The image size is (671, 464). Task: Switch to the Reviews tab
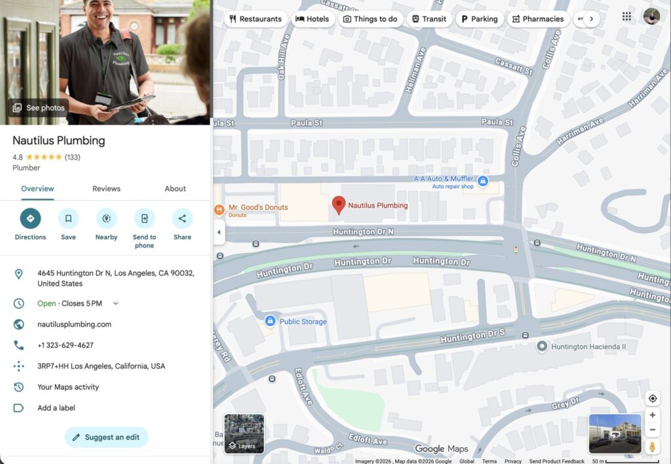(106, 189)
